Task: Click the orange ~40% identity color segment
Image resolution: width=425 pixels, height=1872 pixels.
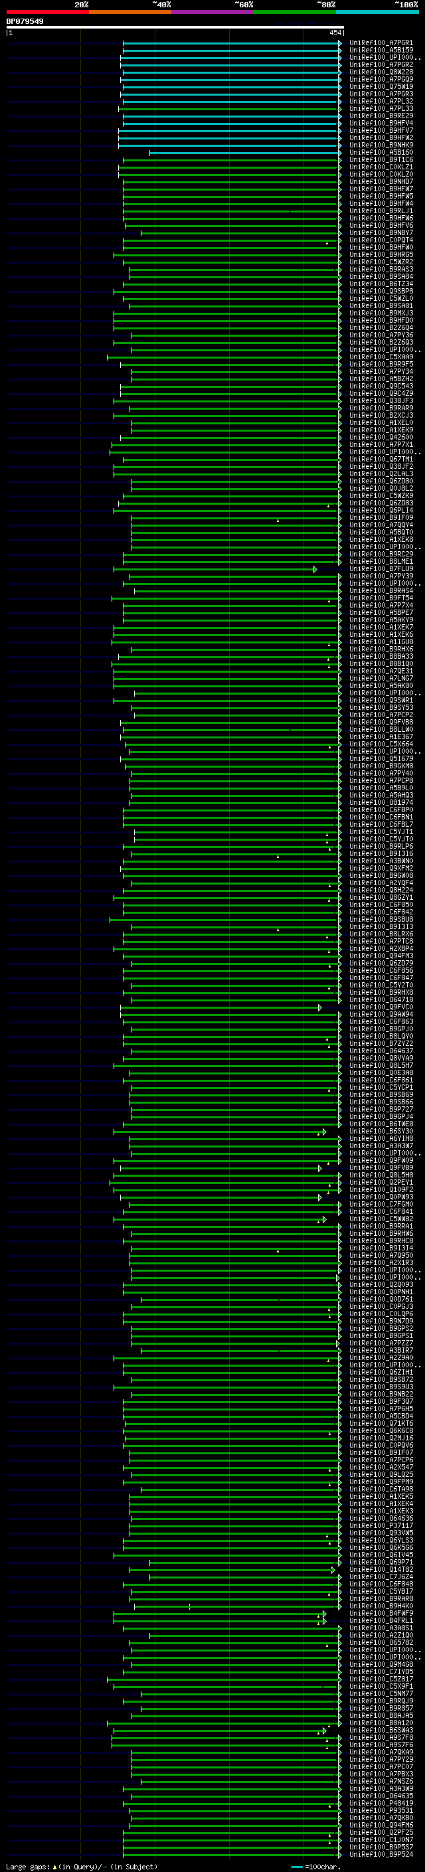Action: [x=130, y=12]
